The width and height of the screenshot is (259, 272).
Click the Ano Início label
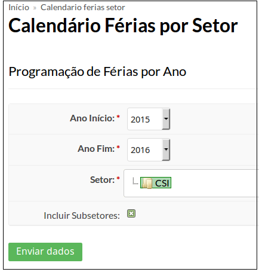point(92,118)
